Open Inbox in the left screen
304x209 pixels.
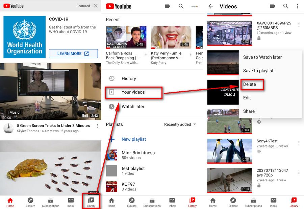click(x=71, y=202)
